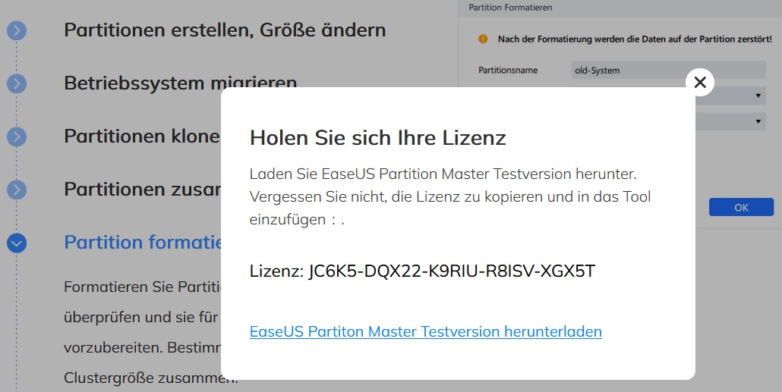This screenshot has width=782, height=392.
Task: Expand the Betriebssystem migrieren section chevron
Action: tap(17, 83)
